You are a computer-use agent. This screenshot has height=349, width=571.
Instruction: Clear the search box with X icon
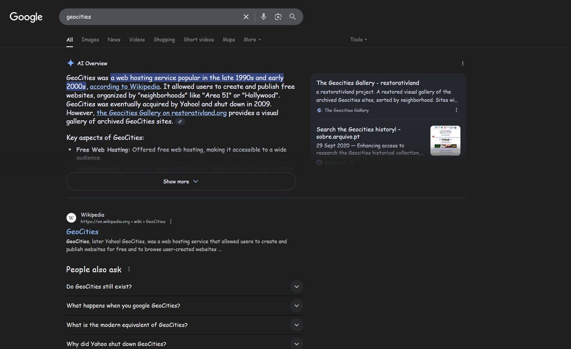point(246,17)
